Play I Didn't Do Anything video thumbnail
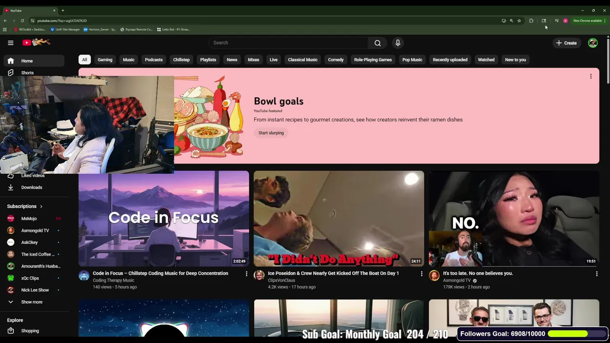 click(x=339, y=218)
